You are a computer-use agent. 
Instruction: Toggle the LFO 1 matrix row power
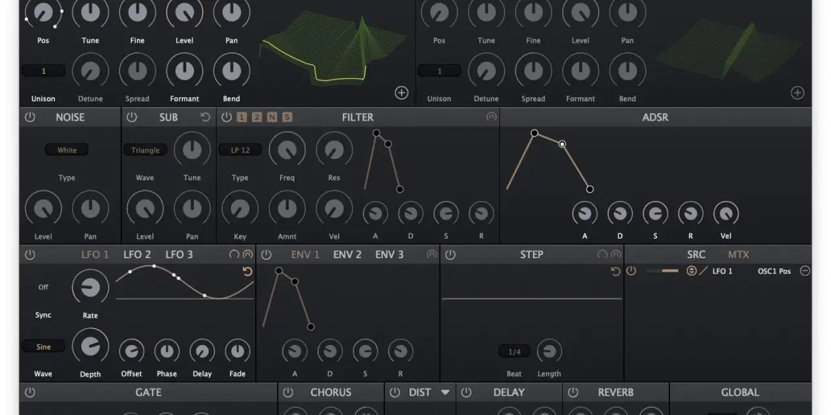[631, 271]
